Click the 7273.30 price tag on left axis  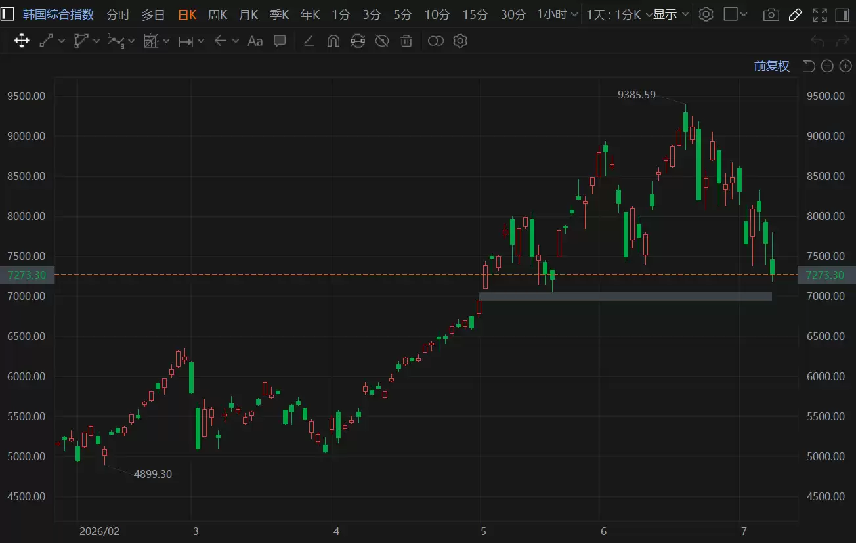click(27, 275)
